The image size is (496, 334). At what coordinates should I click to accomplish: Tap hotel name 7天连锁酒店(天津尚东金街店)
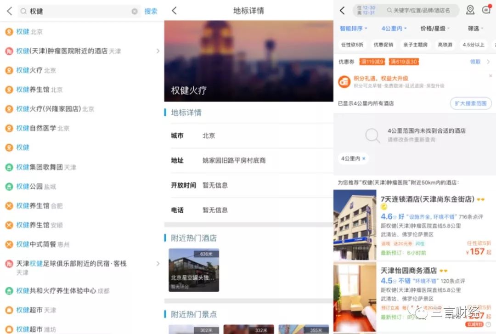(428, 199)
